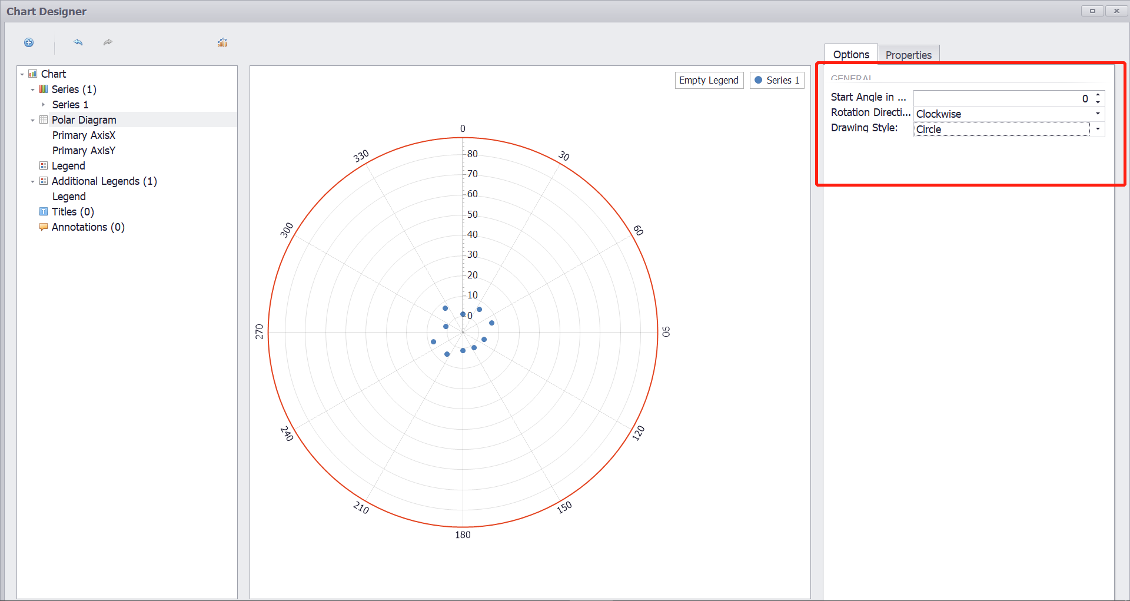This screenshot has height=601, width=1130.
Task: Select Annotations (0) tree item
Action: coord(88,227)
